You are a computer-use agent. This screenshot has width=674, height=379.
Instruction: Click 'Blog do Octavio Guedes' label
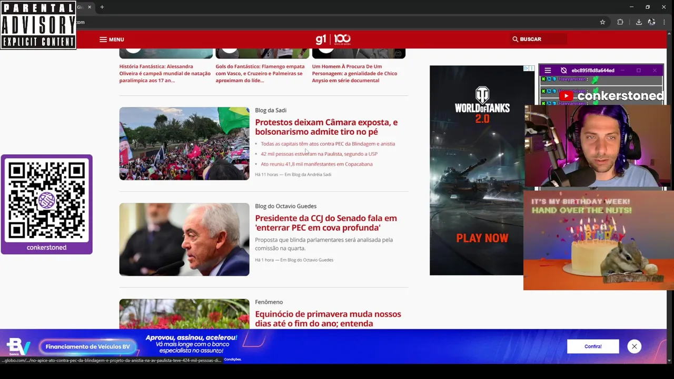285,206
